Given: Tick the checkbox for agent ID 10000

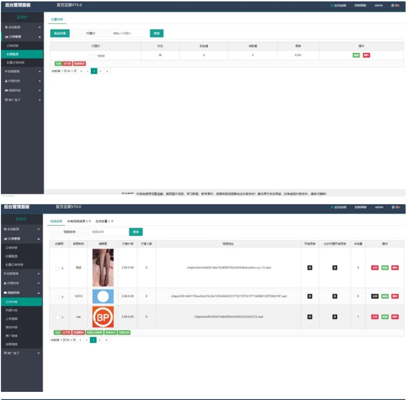Looking at the screenshot, I should [92, 56].
